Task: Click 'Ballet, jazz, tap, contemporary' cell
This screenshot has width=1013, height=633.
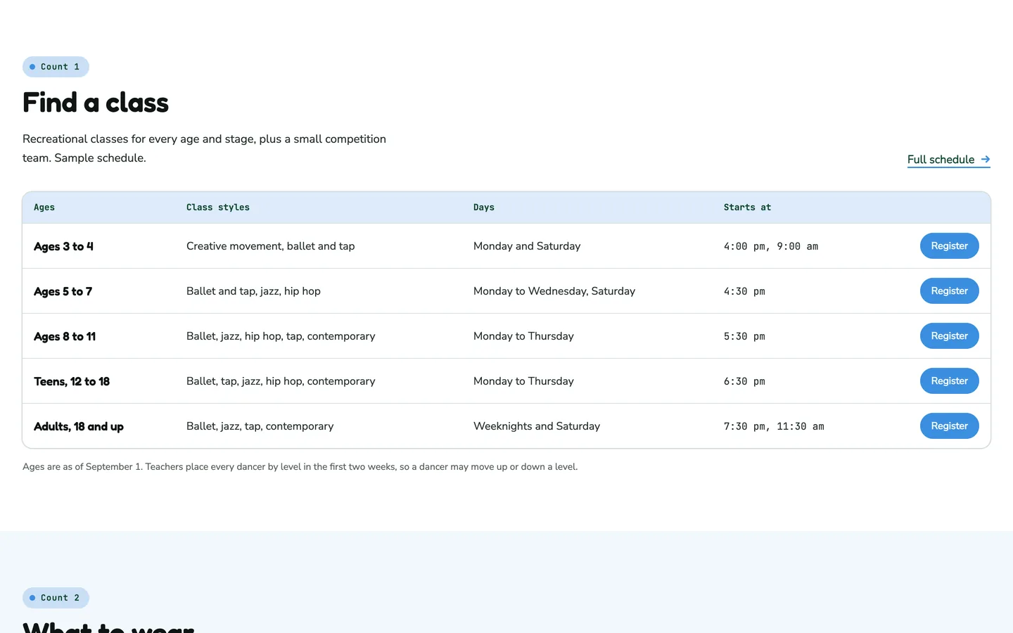Action: coord(260,426)
